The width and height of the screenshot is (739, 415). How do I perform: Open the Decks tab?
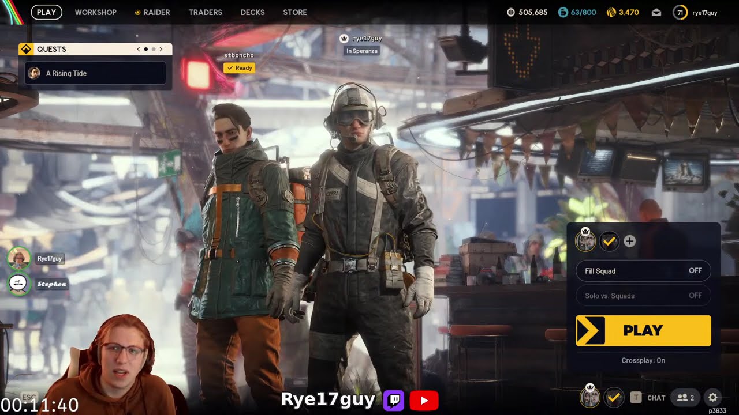coord(252,12)
